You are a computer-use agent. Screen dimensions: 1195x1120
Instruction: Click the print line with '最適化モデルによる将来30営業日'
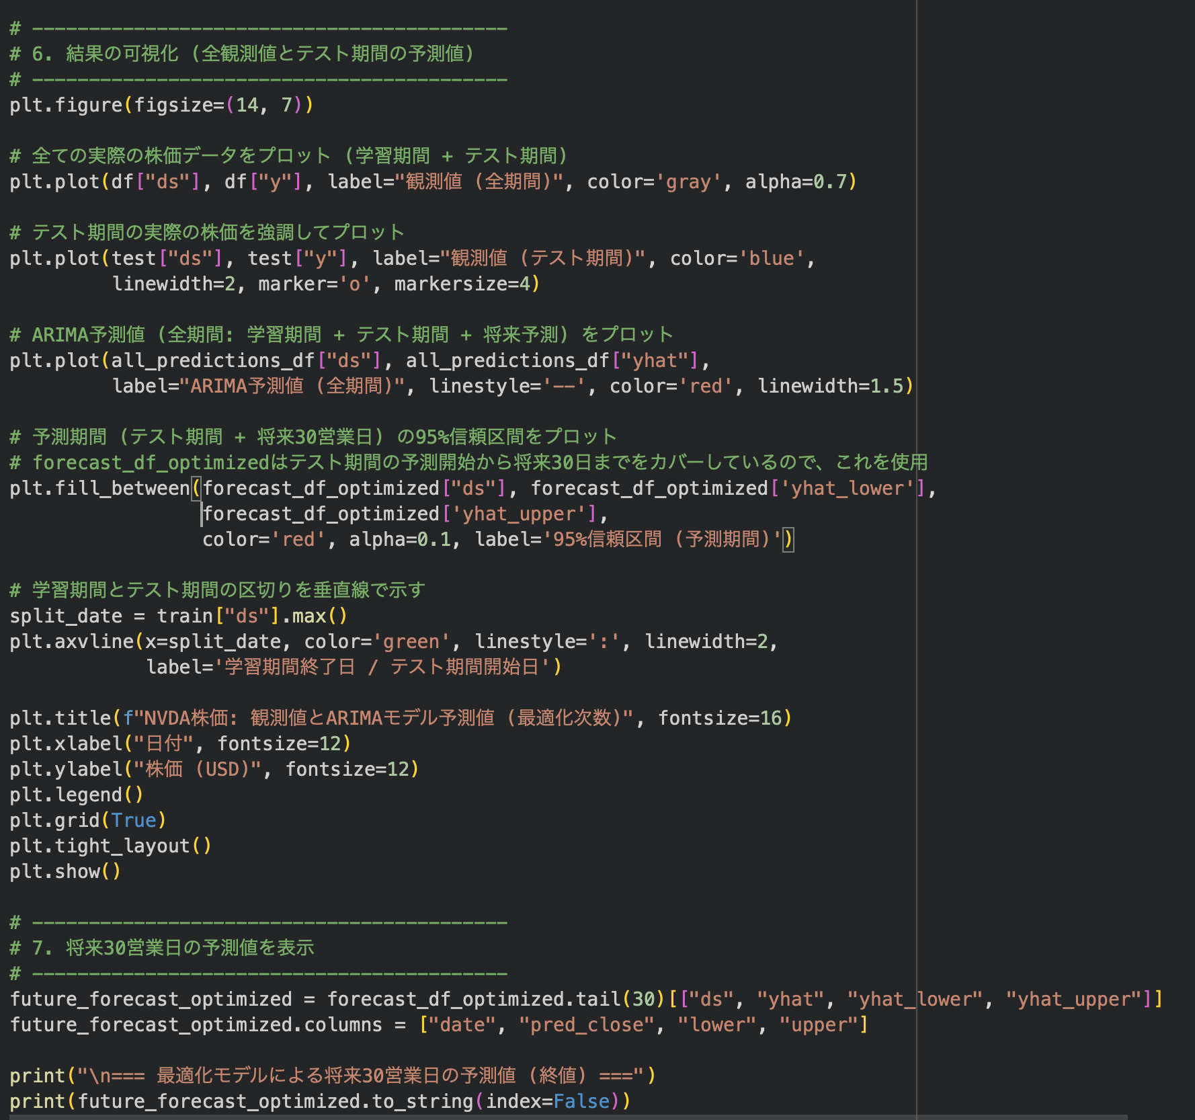[333, 1076]
